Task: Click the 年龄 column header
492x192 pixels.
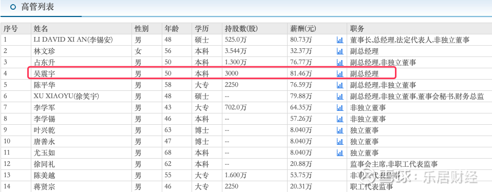Action: [x=172, y=29]
